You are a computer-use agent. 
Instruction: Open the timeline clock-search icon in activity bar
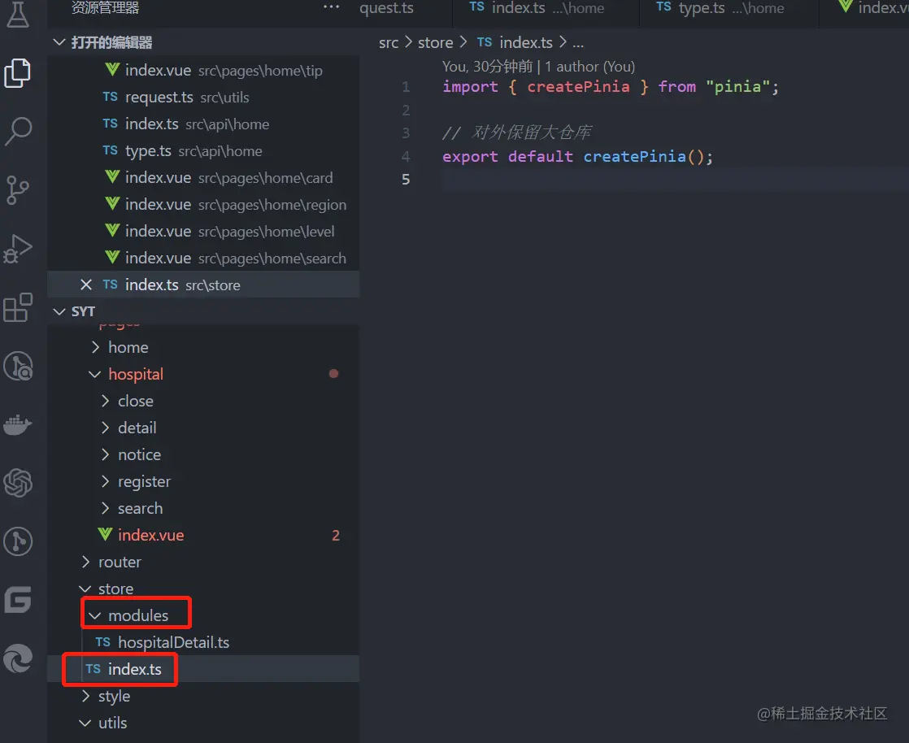[x=18, y=366]
